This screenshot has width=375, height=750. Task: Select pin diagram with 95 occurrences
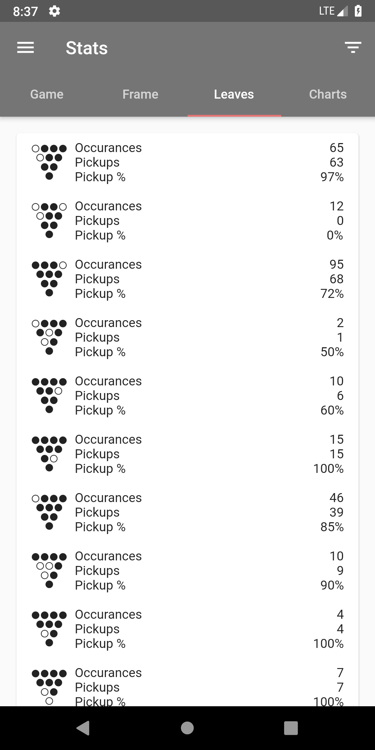49,279
